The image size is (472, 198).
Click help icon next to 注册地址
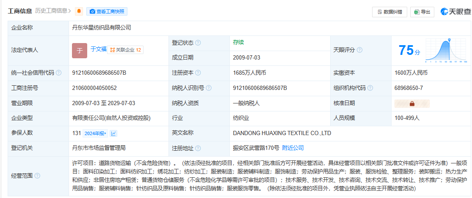pos(198,148)
